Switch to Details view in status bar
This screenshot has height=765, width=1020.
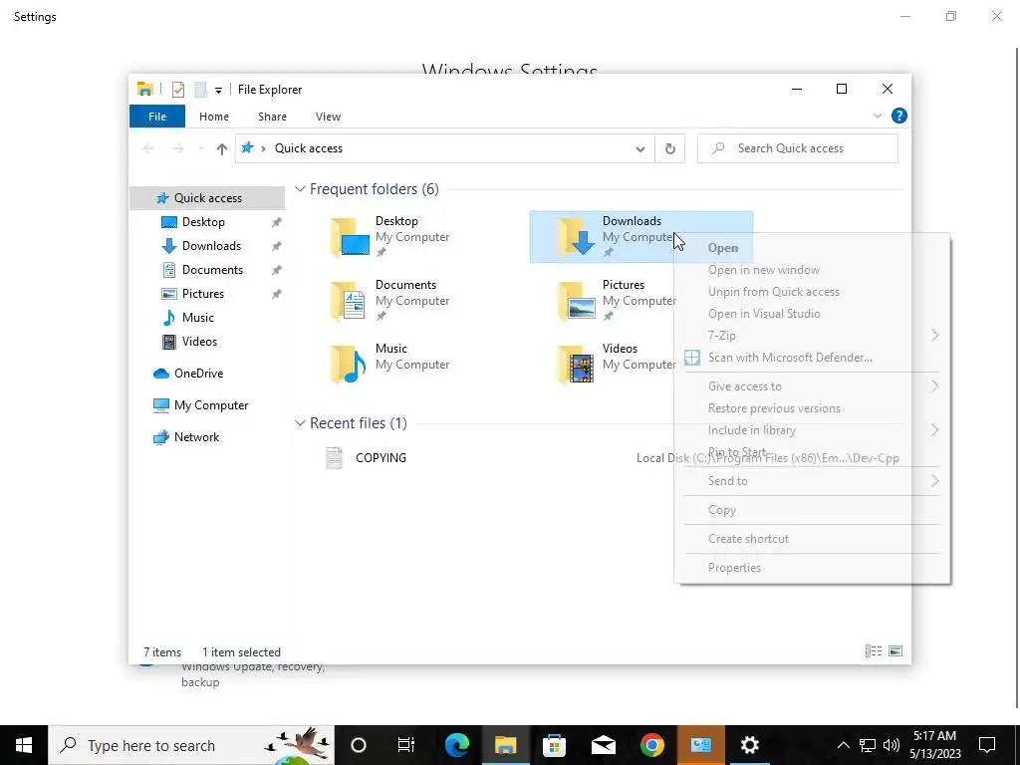point(874,651)
